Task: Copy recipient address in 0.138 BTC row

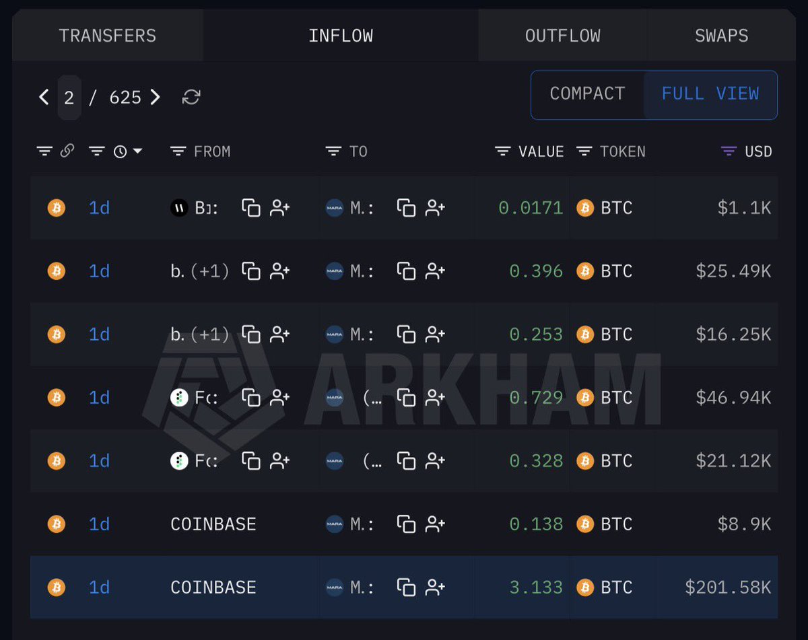Action: point(407,524)
